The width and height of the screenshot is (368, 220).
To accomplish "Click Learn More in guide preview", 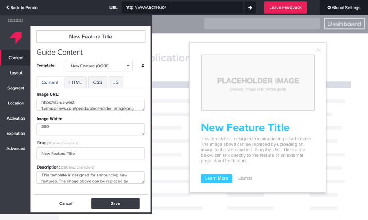I will pyautogui.click(x=216, y=178).
